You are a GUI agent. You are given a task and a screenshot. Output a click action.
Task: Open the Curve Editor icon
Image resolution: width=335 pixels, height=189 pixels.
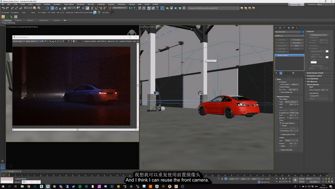point(153,8)
